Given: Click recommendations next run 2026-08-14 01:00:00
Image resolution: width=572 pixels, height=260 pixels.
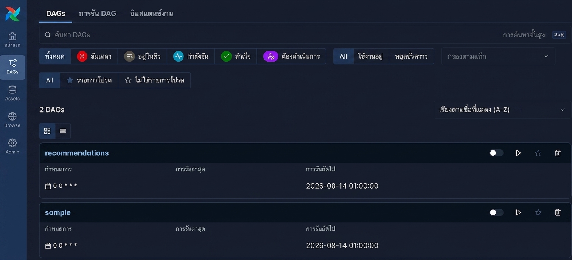Looking at the screenshot, I should (x=342, y=186).
